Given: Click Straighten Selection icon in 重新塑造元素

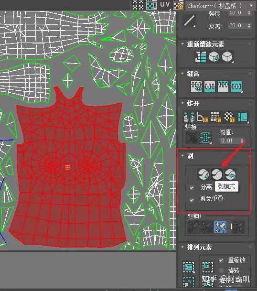Looking at the screenshot, I should pyautogui.click(x=201, y=57).
